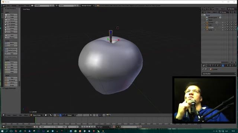238x133 pixels.
Task: Add a Path curve
Action: pyautogui.click(x=11, y=54)
